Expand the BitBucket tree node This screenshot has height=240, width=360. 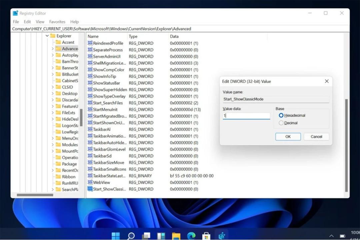tap(53, 74)
